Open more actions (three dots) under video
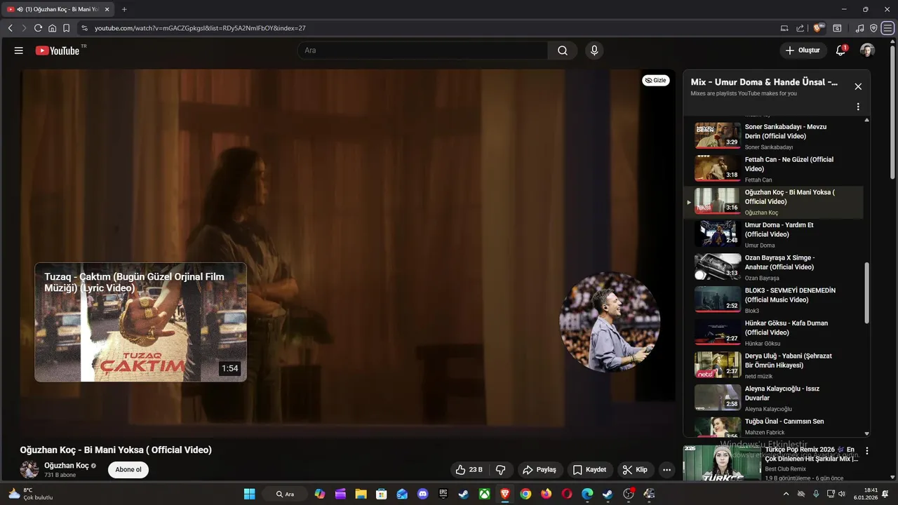 pyautogui.click(x=666, y=470)
